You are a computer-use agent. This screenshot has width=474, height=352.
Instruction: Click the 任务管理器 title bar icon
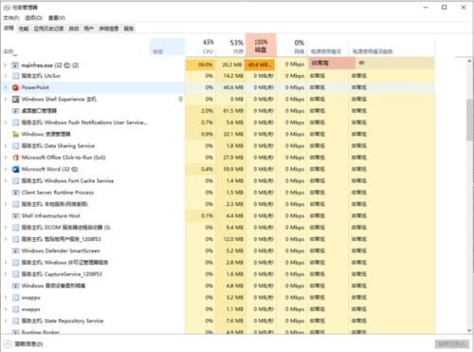pos(7,8)
